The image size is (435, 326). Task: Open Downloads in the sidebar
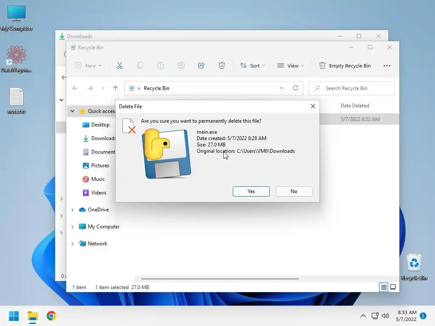coord(99,138)
